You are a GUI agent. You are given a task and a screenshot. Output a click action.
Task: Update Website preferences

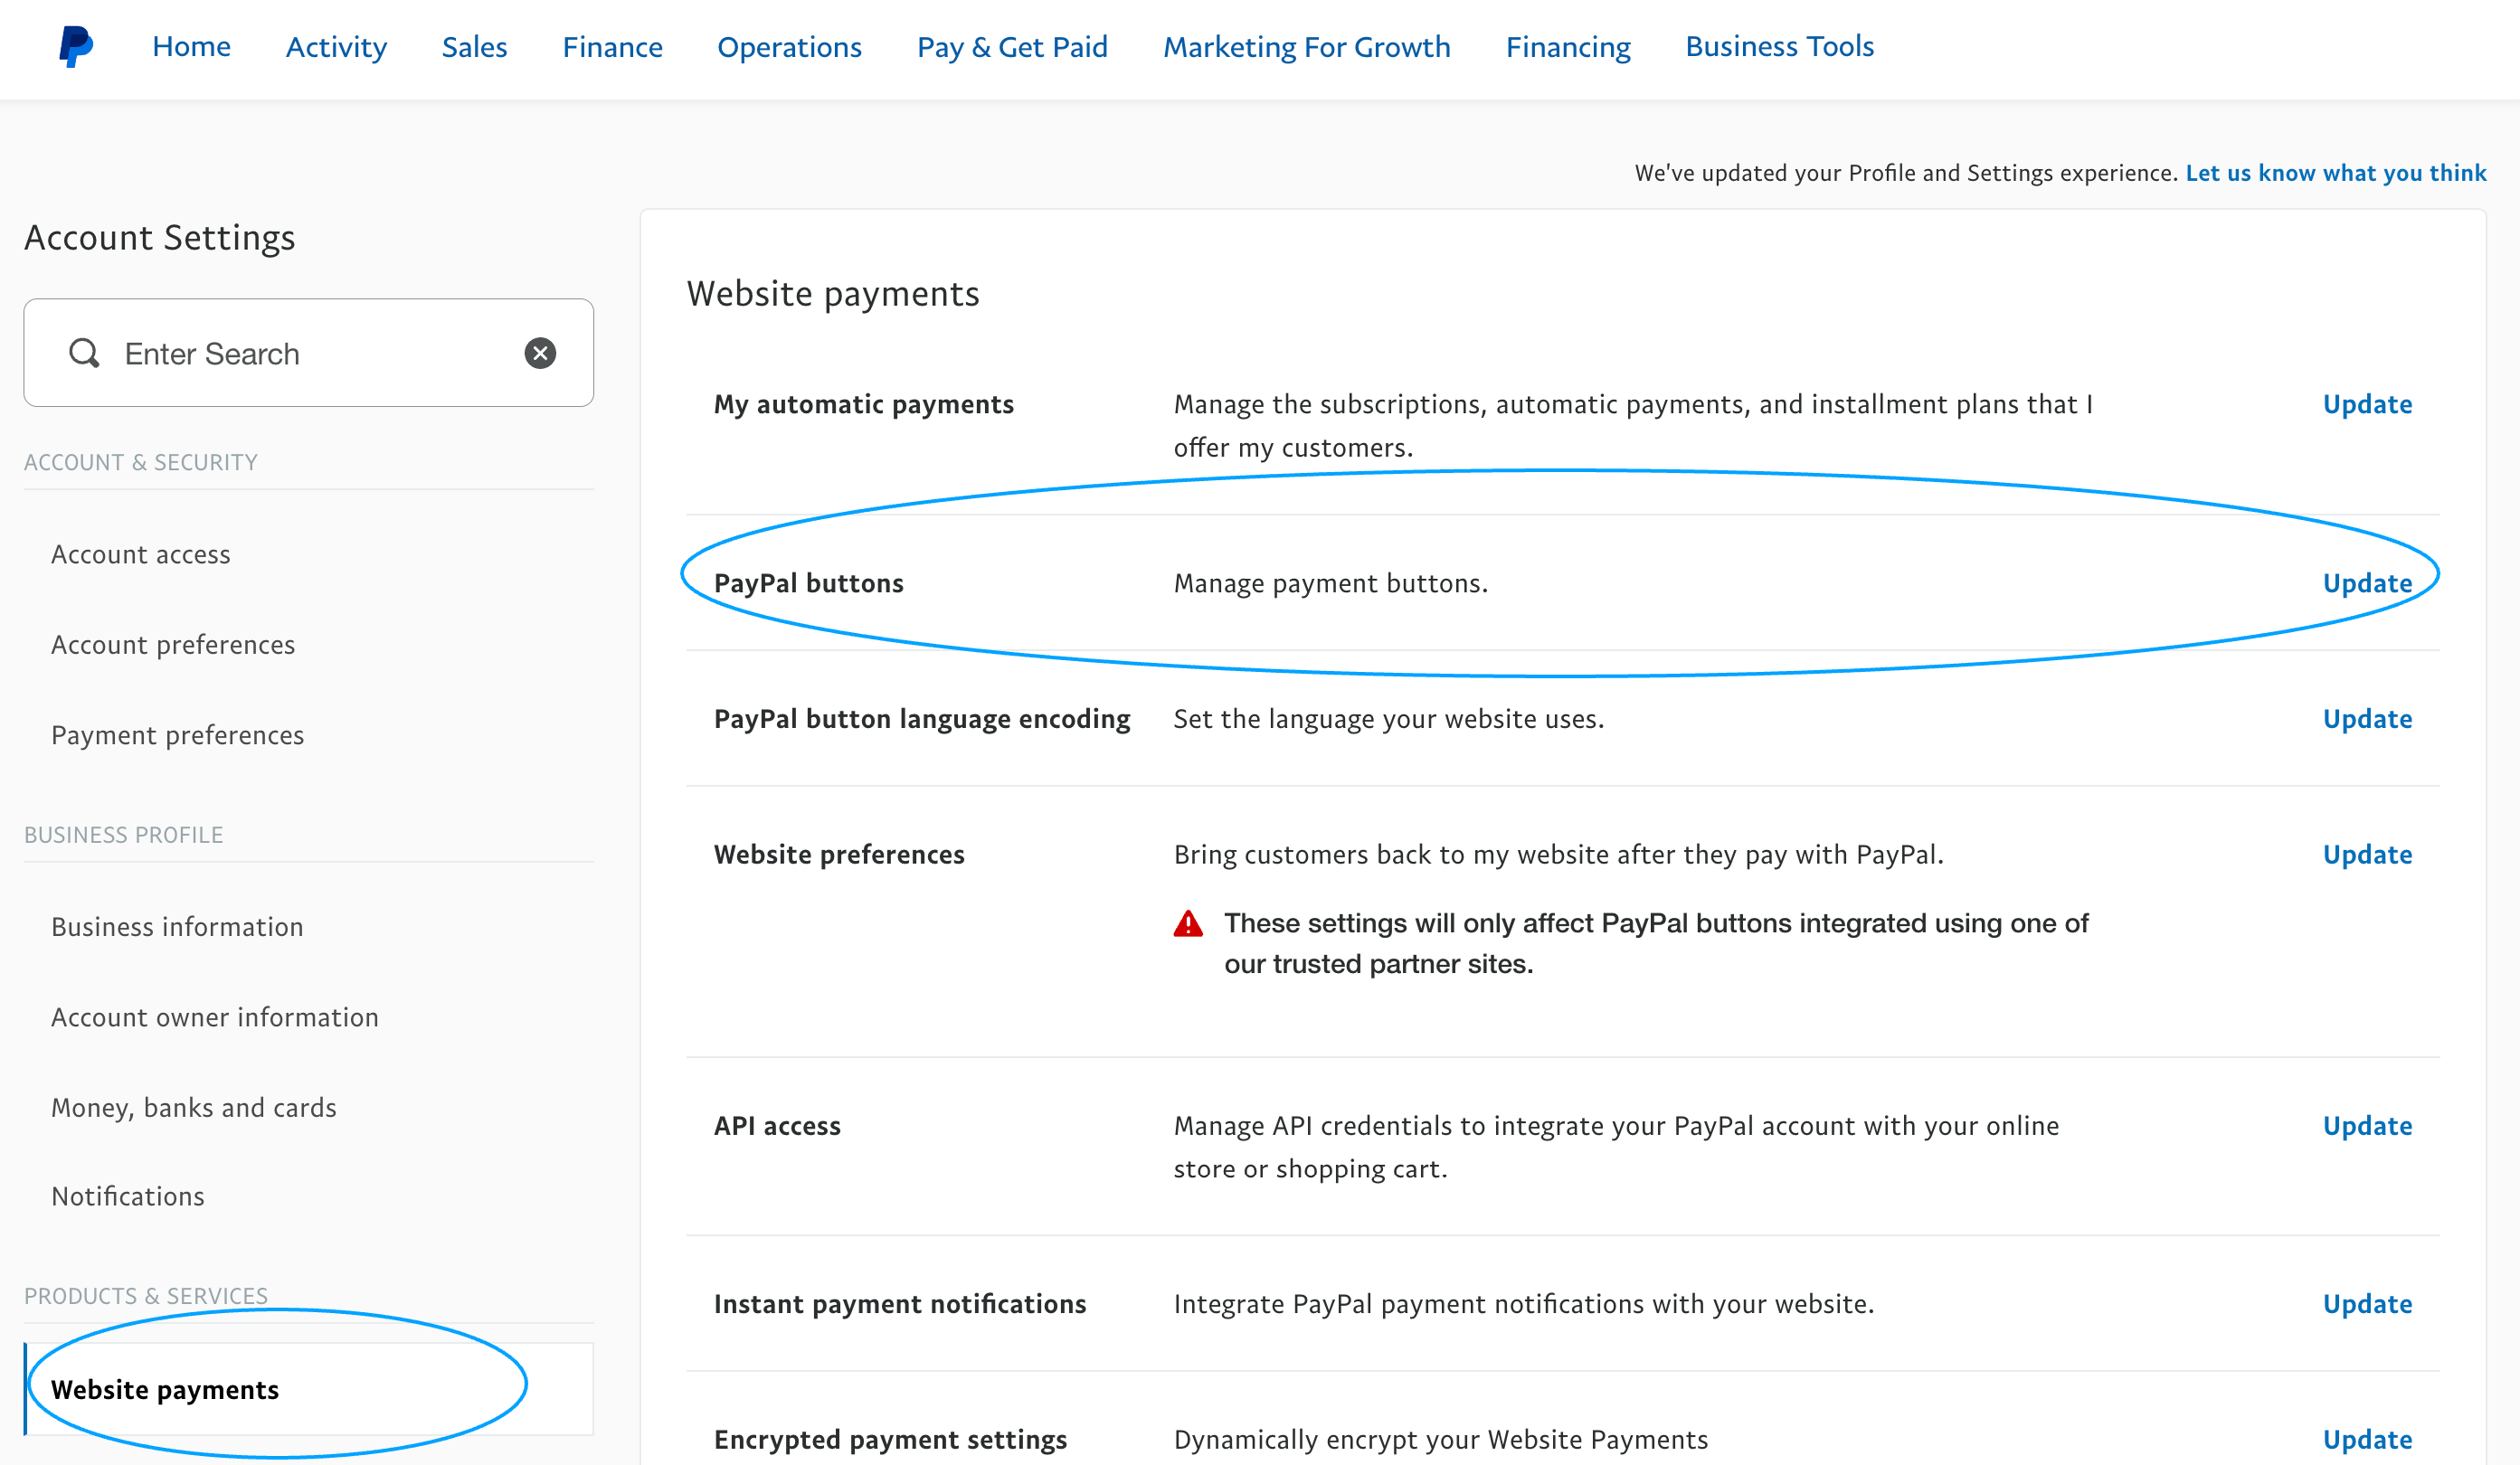[2367, 855]
